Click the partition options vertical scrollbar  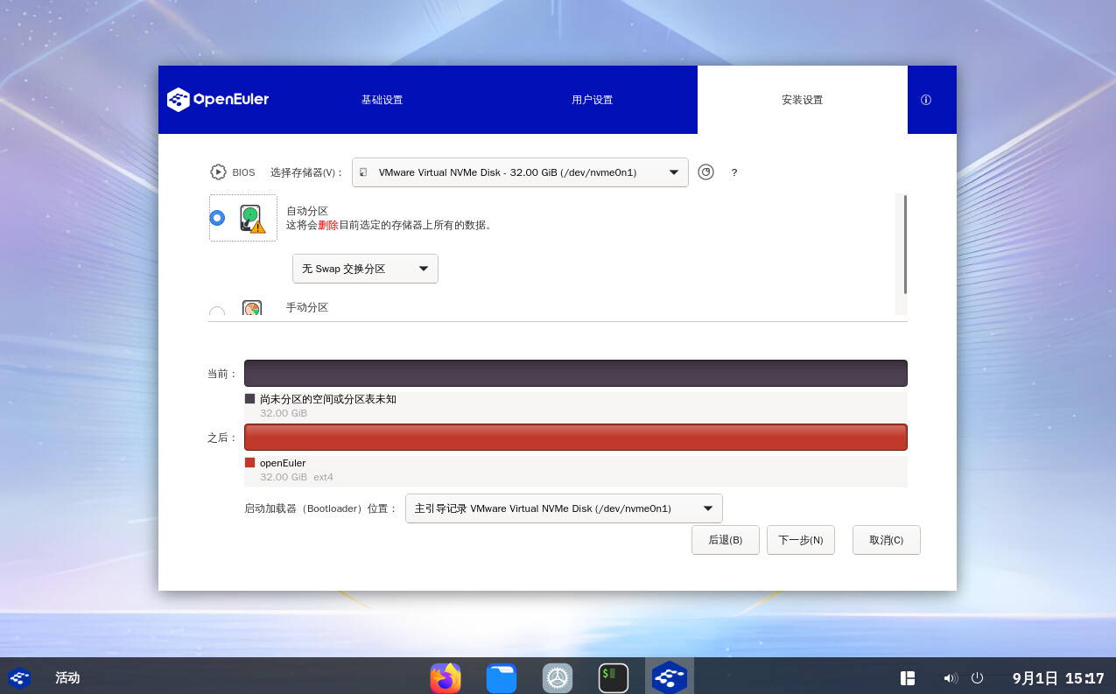pos(904,245)
